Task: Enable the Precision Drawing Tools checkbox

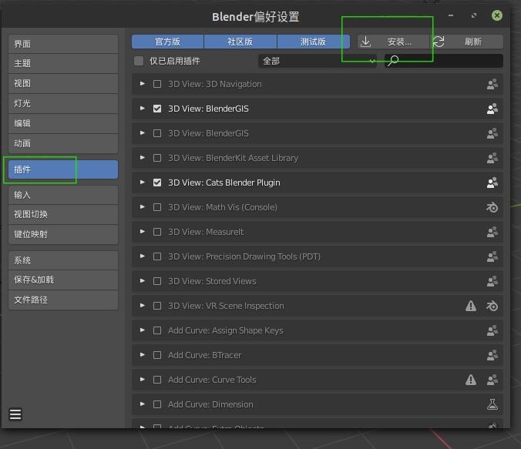Action: point(157,256)
